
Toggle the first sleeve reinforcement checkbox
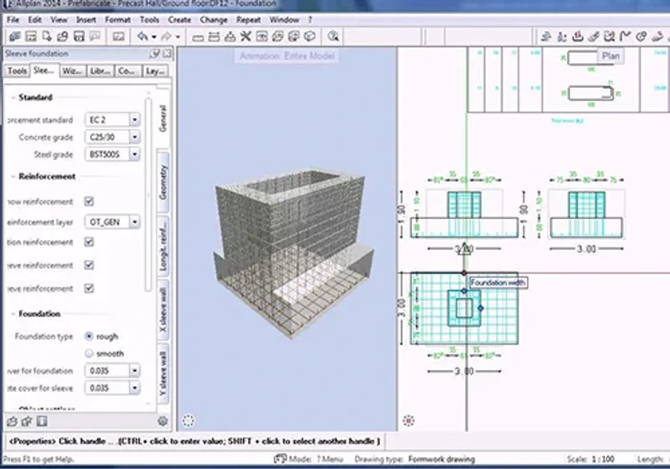(x=89, y=265)
